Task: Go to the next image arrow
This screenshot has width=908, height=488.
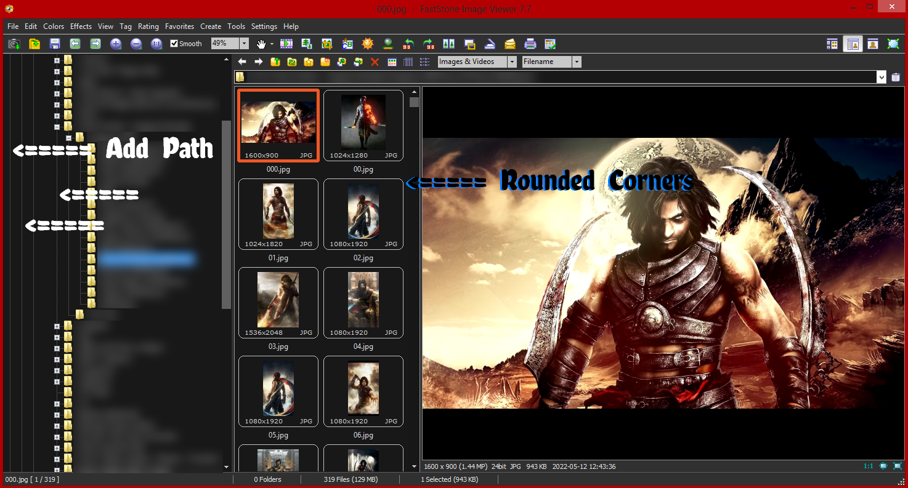Action: tap(95, 44)
